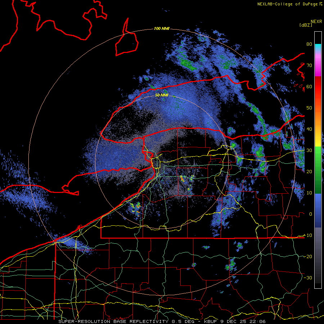Click the [dBZ] unit label
324x324 pixels.
coord(306,25)
